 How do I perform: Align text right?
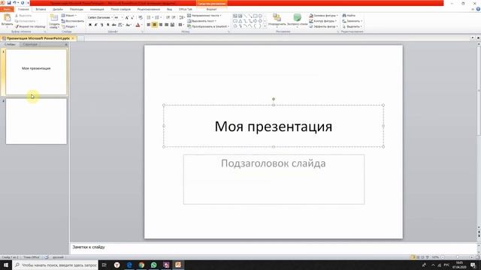tap(160, 25)
